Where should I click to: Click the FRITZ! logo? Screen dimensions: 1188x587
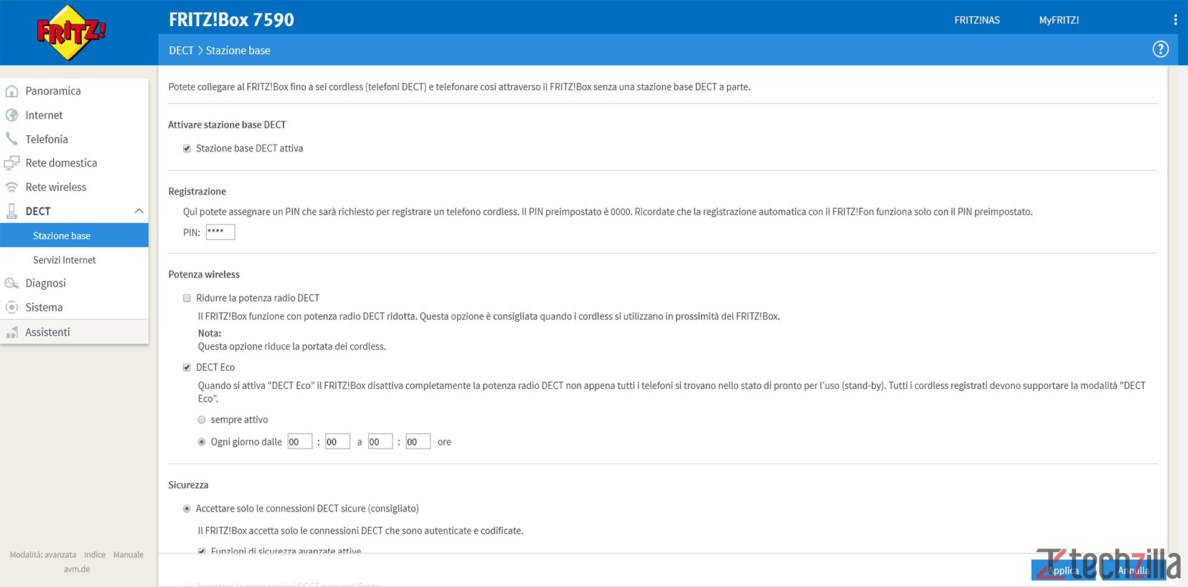[71, 32]
